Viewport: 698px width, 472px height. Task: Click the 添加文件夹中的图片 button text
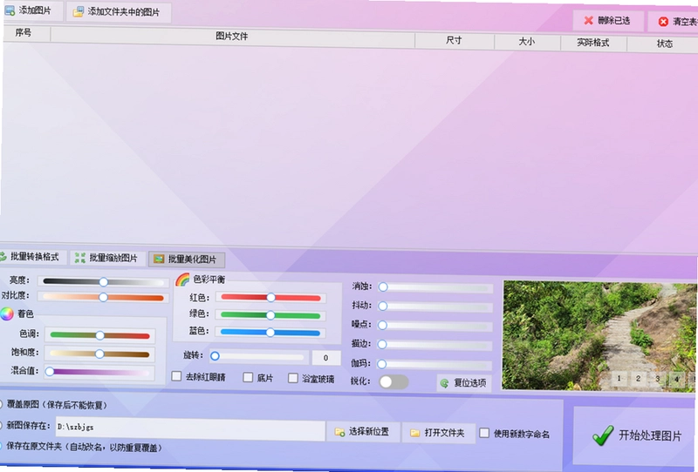[x=123, y=12]
